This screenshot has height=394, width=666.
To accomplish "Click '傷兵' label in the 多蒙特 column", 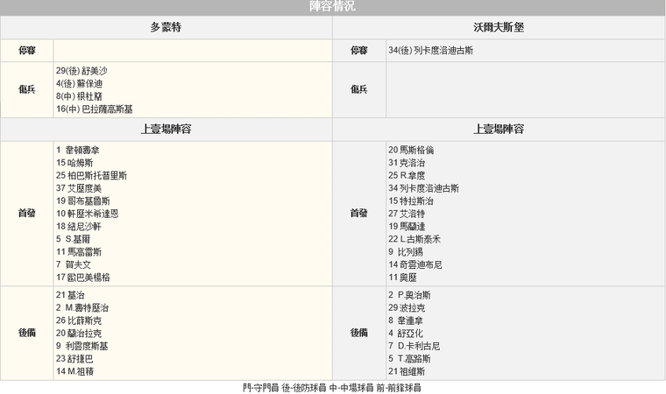I will (27, 89).
